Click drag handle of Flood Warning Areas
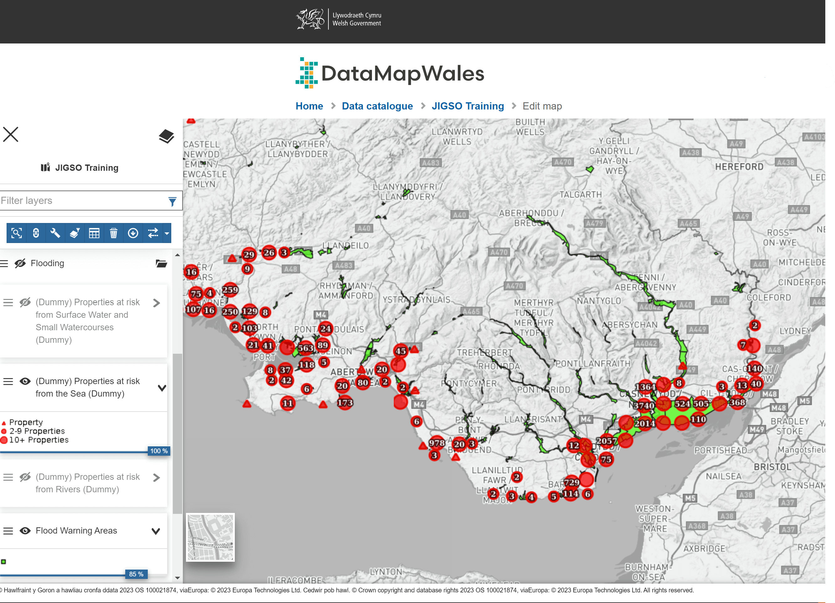Viewport: 835px width, 603px height. tap(8, 531)
